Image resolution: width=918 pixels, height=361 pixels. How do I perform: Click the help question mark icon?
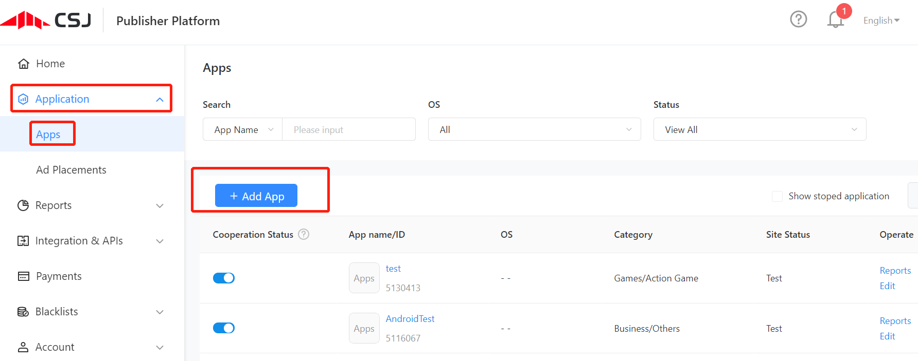[798, 20]
